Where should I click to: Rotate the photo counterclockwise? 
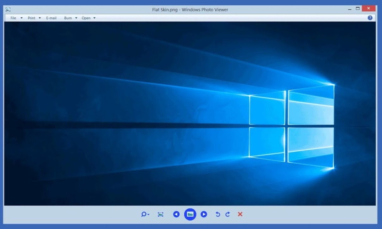pyautogui.click(x=218, y=214)
